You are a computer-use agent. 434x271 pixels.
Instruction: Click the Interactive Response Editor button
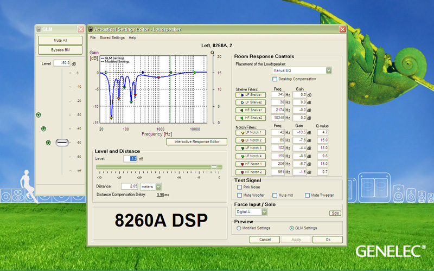click(x=196, y=141)
